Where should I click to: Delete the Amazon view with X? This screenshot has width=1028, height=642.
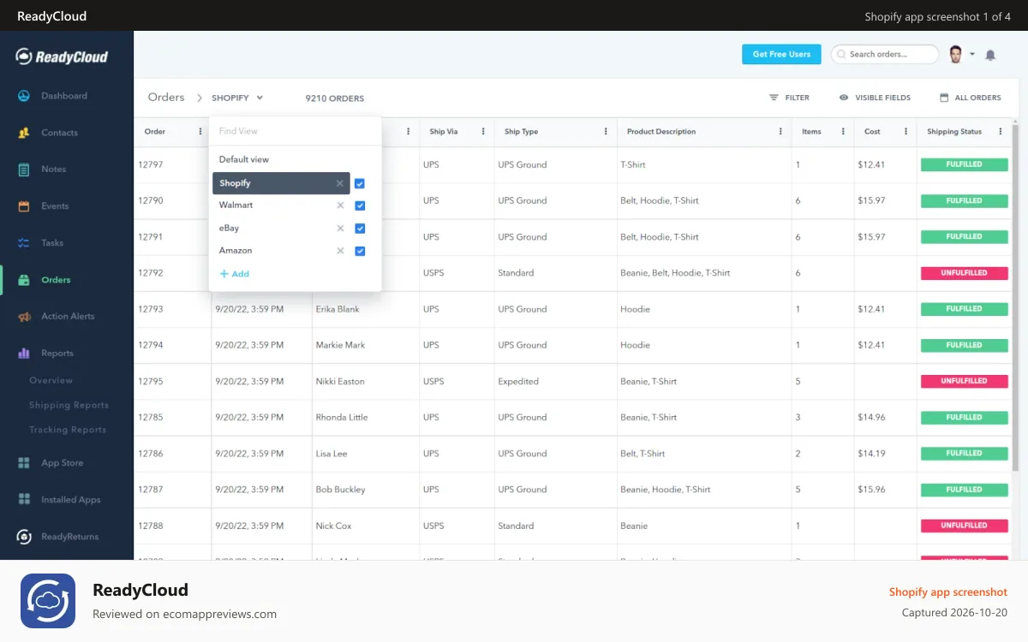coord(340,251)
